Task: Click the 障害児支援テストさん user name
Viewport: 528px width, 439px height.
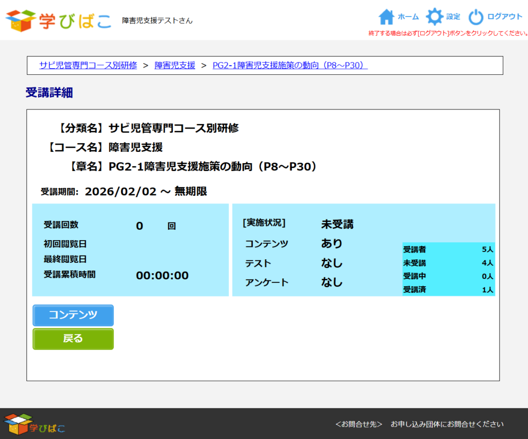Action: [x=157, y=21]
